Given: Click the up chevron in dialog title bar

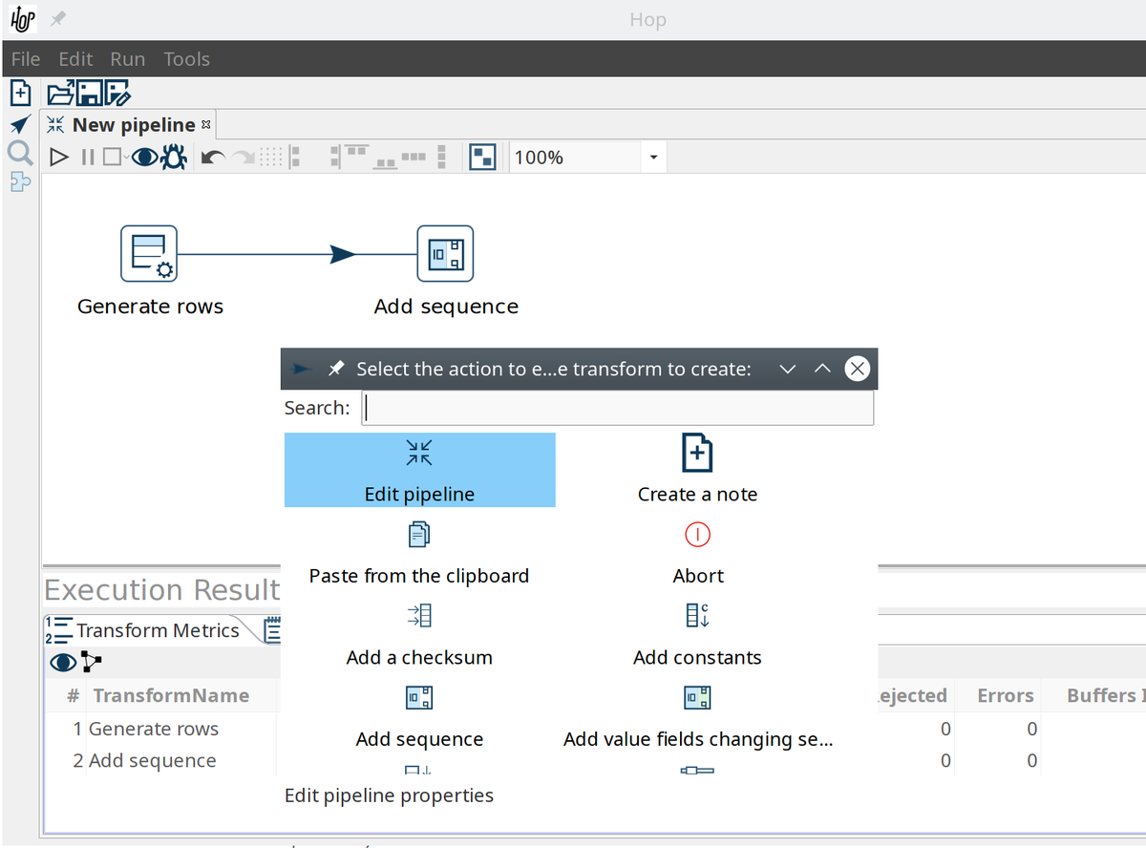Looking at the screenshot, I should (x=822, y=369).
